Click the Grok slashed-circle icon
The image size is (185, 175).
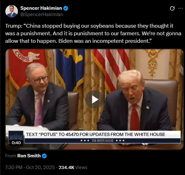pos(172,8)
